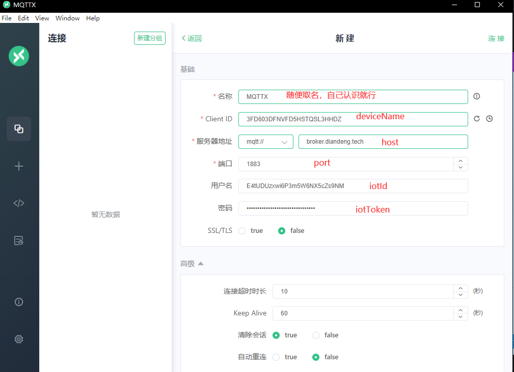Click the 新建分组 button
The width and height of the screenshot is (514, 372).
pos(149,38)
